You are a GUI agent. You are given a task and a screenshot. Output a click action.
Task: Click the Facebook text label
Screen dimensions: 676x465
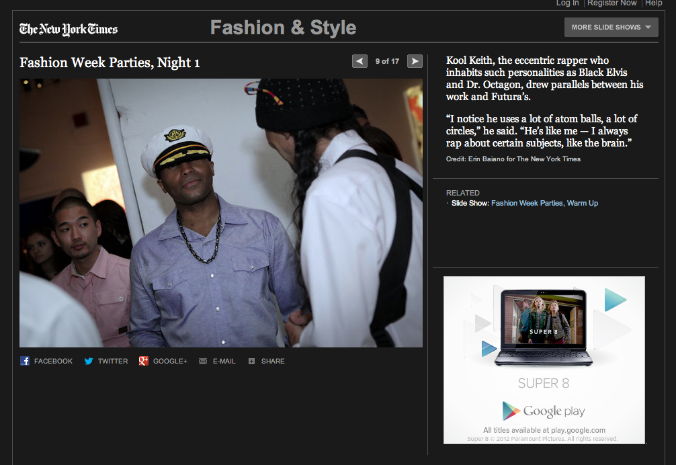[x=53, y=361]
